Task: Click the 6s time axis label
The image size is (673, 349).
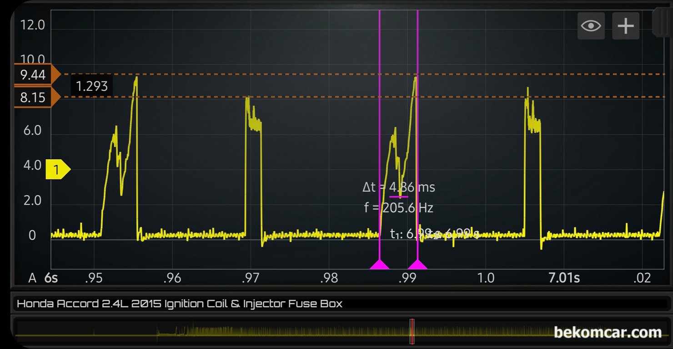Action: [x=51, y=278]
